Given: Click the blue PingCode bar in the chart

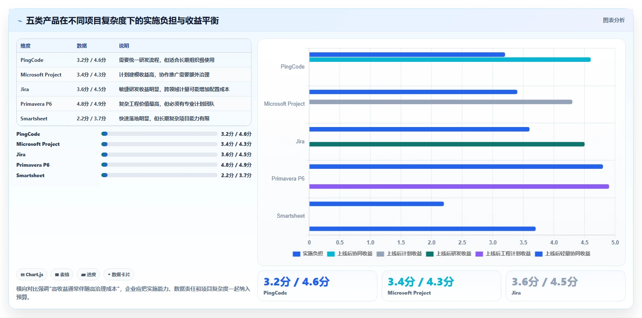Looking at the screenshot, I should click(407, 55).
